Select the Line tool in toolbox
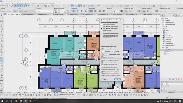This screenshot has height=103, width=183. point(2,63)
